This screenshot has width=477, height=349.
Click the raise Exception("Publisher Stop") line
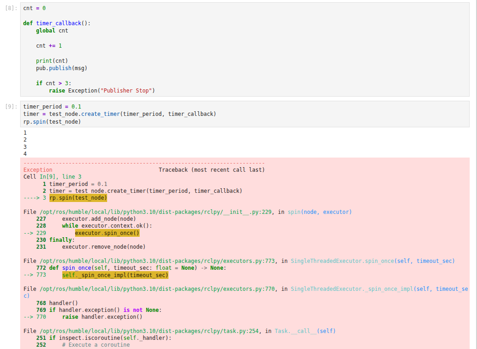(x=102, y=91)
